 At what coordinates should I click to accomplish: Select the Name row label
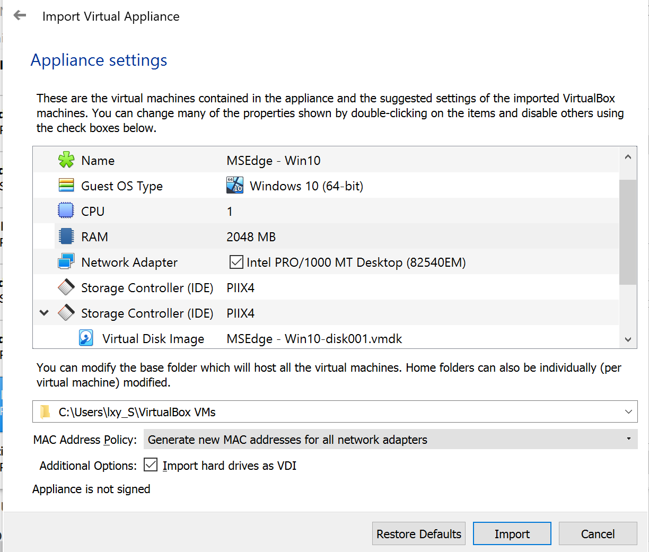(98, 161)
